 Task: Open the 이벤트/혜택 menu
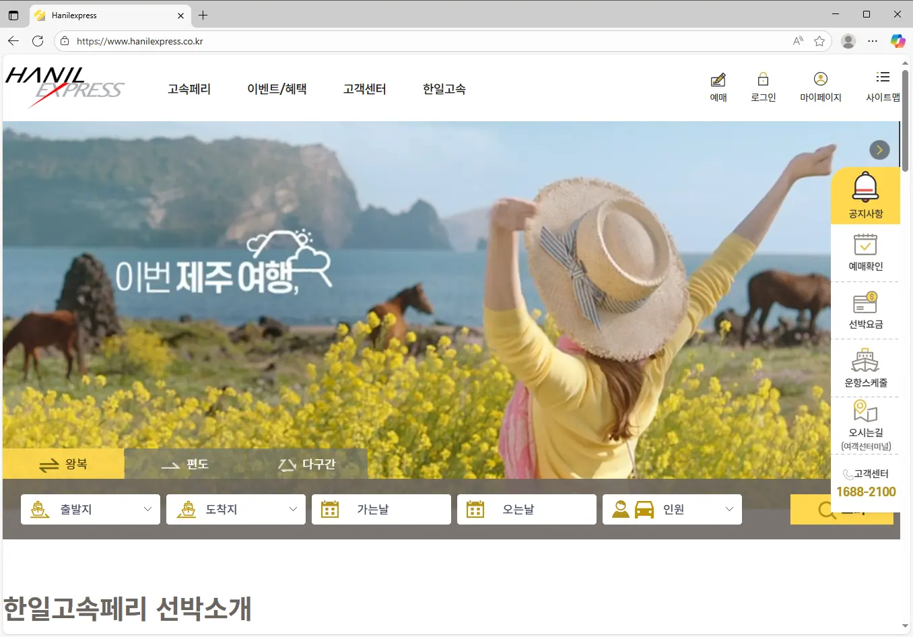click(277, 88)
